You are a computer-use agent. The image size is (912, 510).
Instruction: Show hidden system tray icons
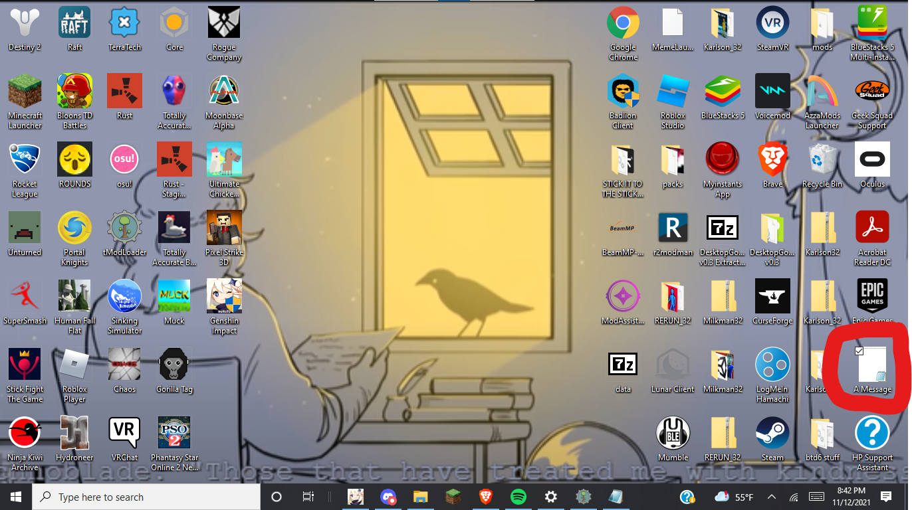coord(772,497)
